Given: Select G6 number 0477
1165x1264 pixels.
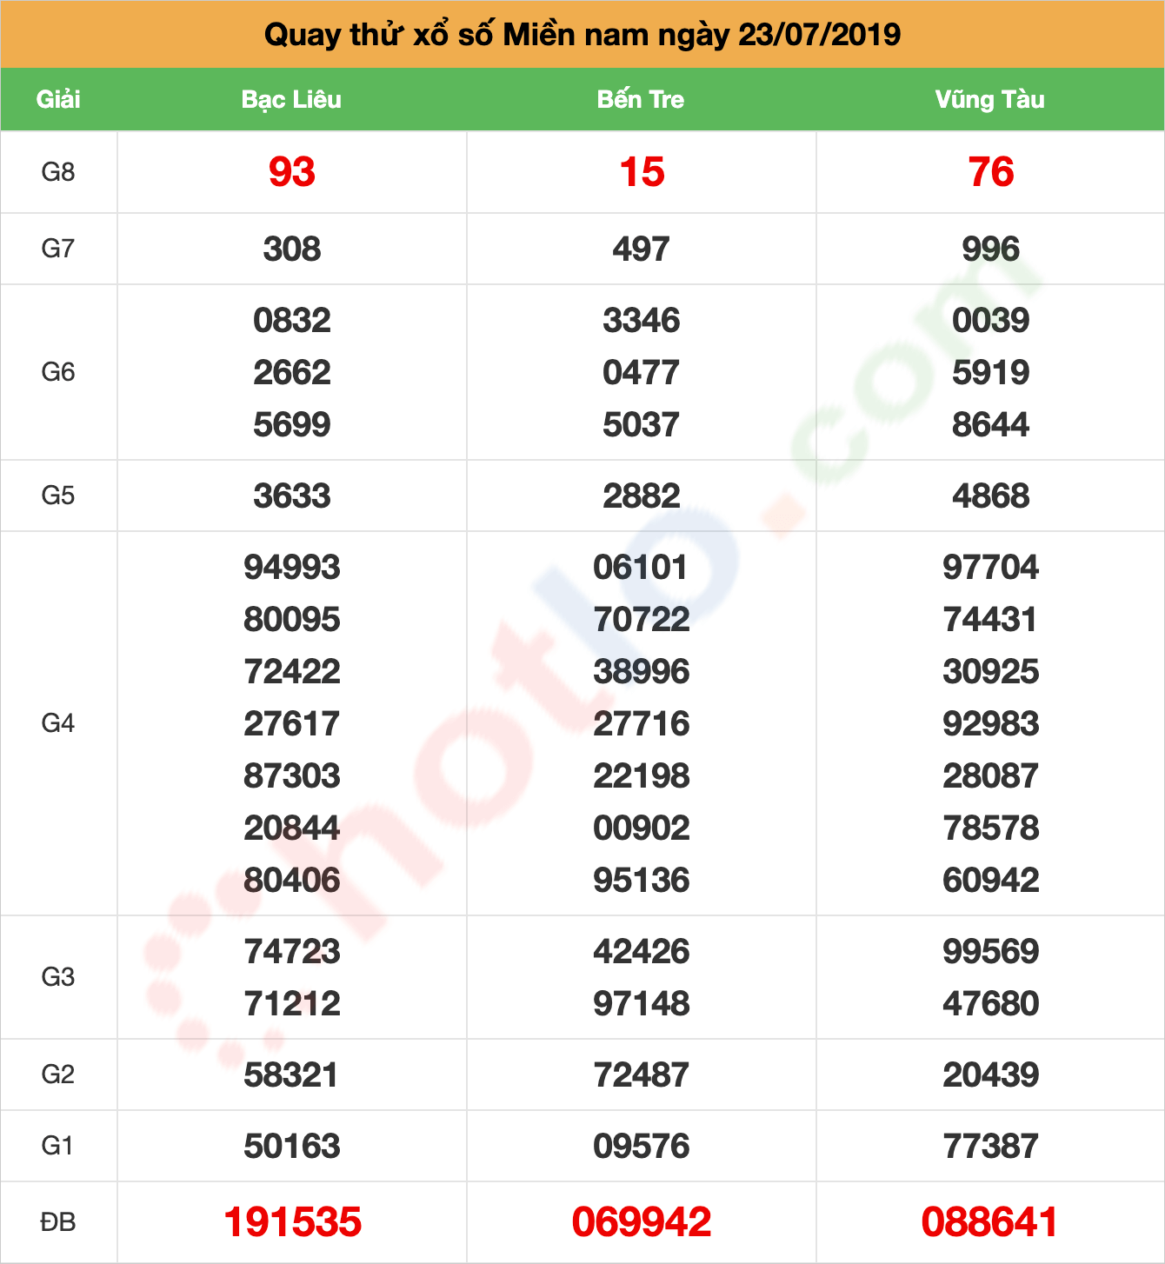Looking at the screenshot, I should click(x=642, y=373).
